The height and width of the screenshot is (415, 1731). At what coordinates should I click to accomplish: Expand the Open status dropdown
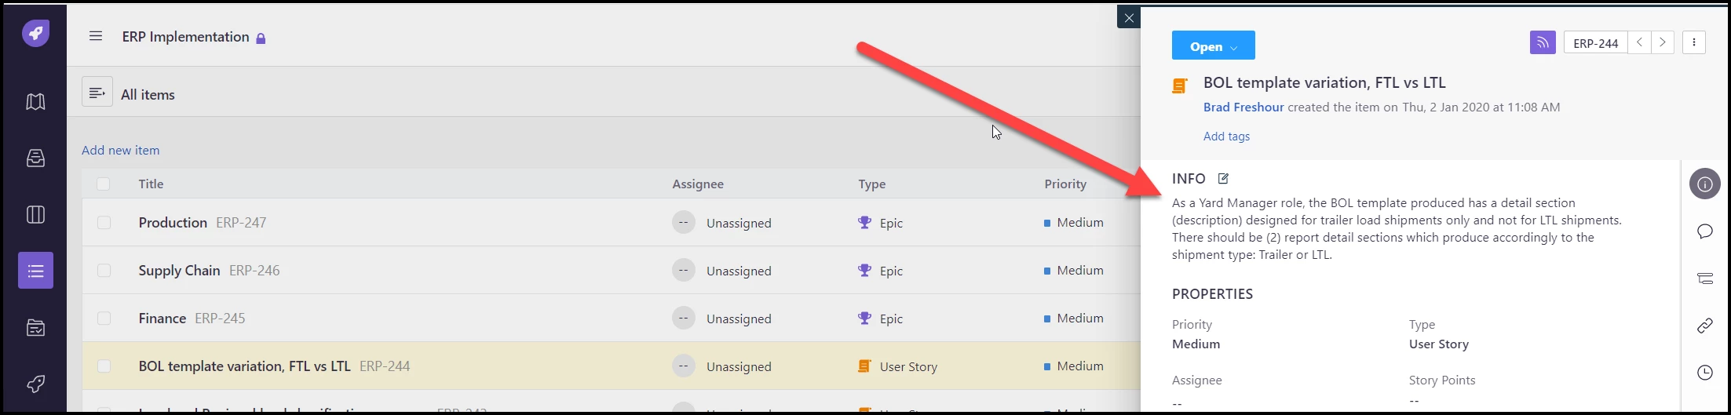pos(1213,46)
